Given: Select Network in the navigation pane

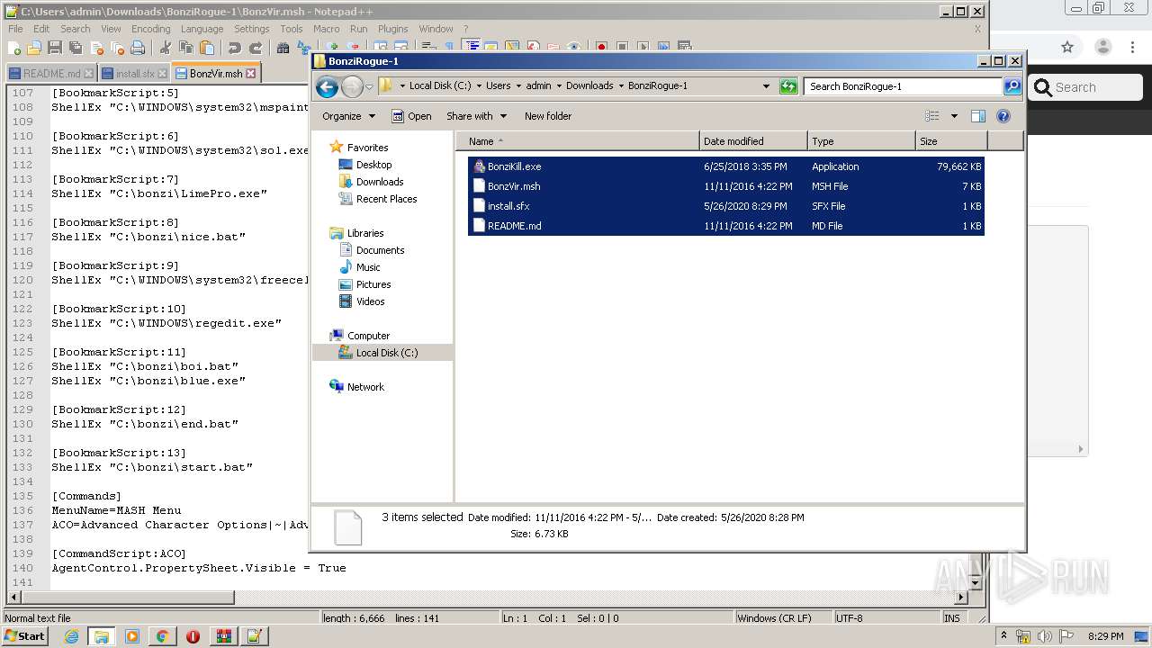Looking at the screenshot, I should click(365, 387).
